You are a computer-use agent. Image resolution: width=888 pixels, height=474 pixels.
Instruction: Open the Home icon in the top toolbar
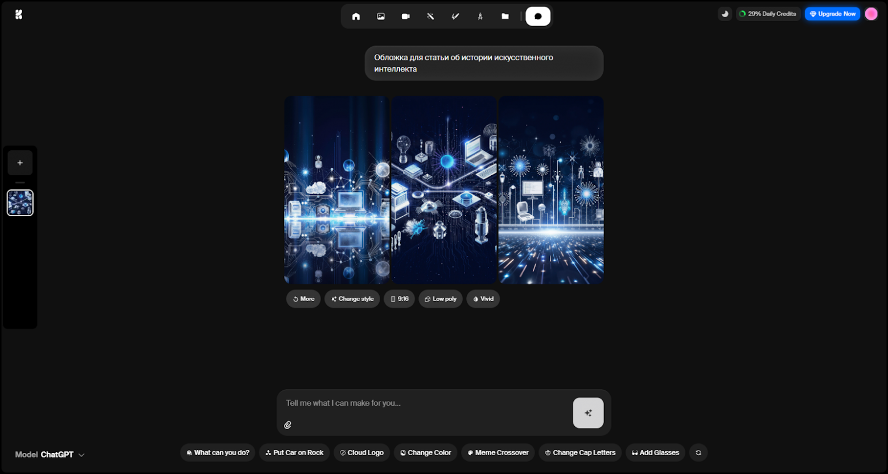point(356,16)
